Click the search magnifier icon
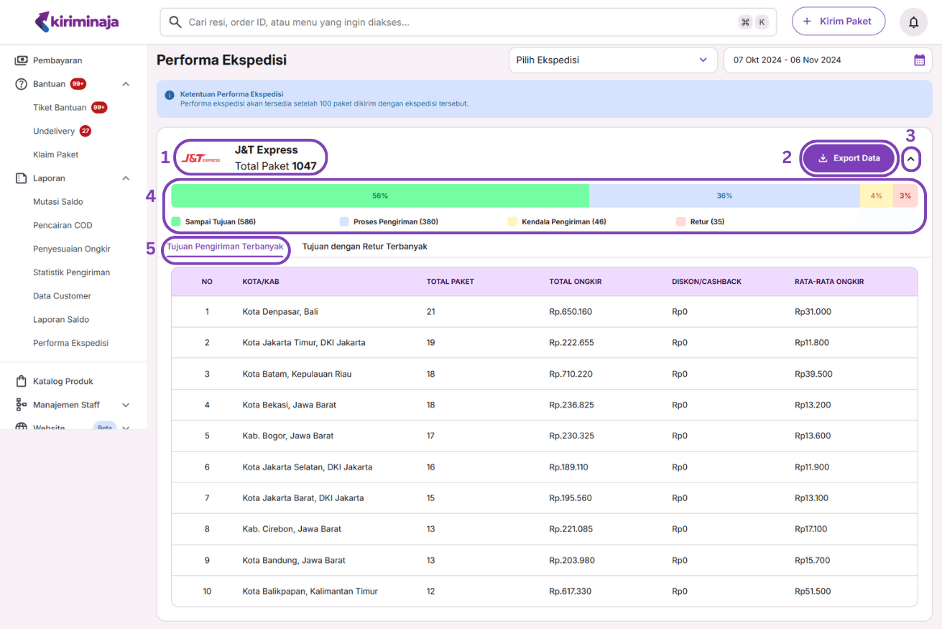This screenshot has height=629, width=942. click(175, 22)
